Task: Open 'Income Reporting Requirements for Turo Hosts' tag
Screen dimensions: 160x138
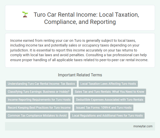Action: (x=39, y=100)
